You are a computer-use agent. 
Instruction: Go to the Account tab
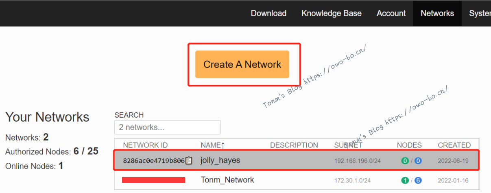pyautogui.click(x=391, y=13)
